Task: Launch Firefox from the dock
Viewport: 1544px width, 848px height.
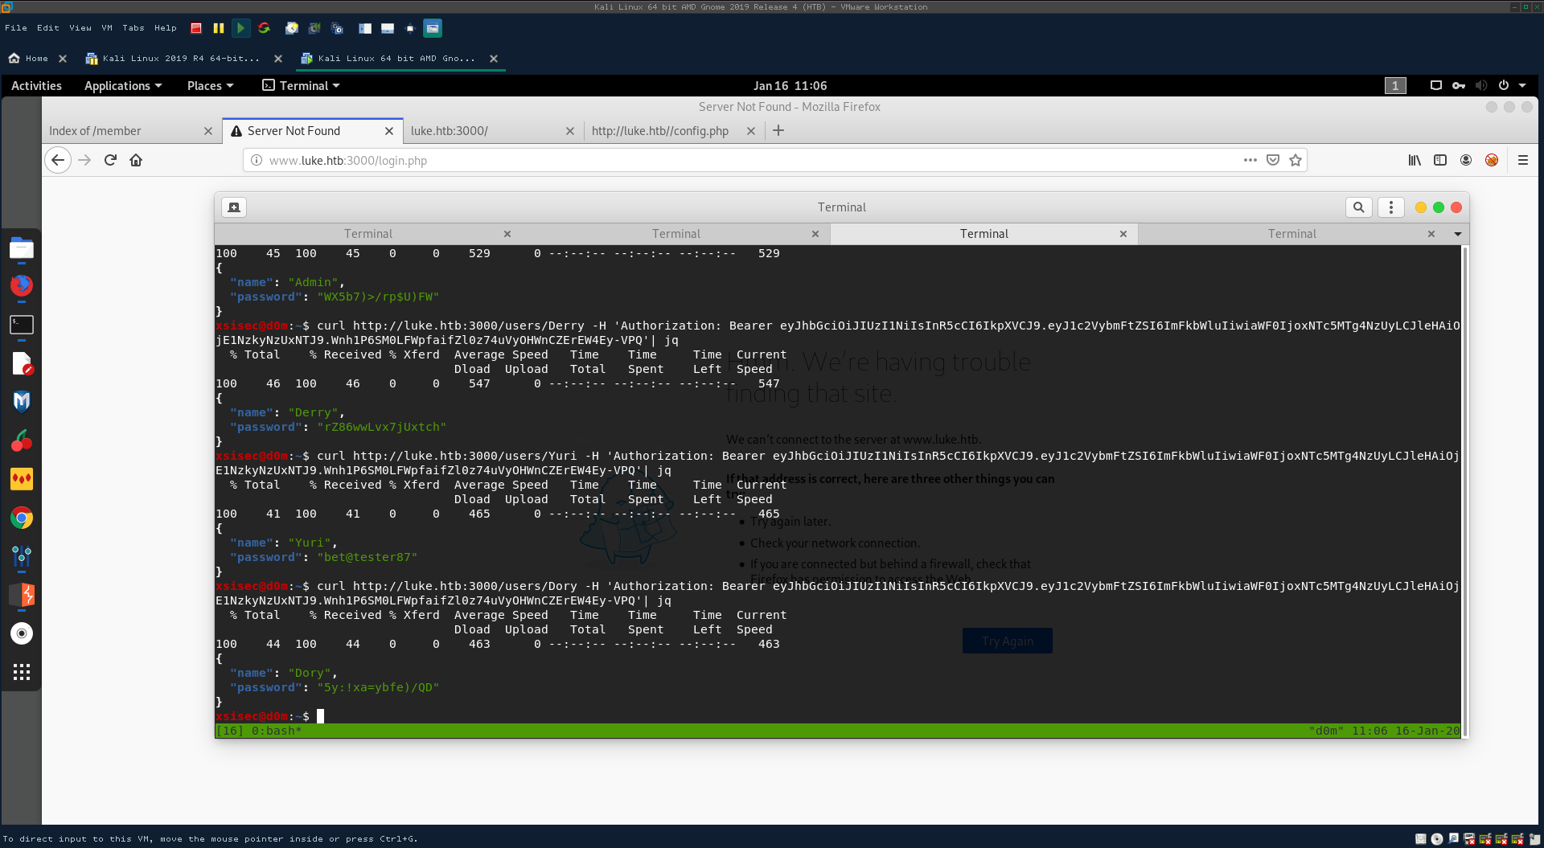Action: pos(22,285)
